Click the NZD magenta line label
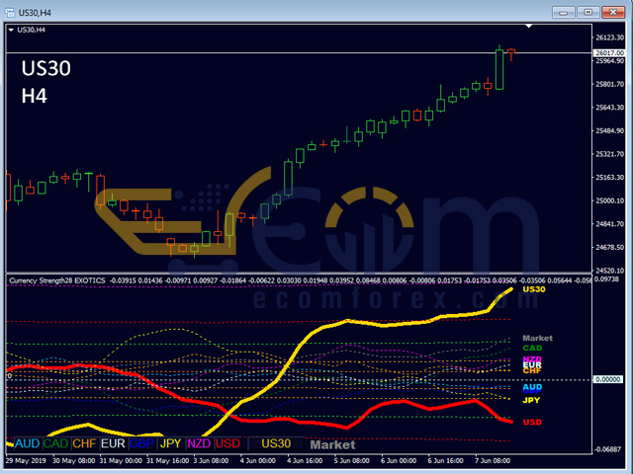Viewport: 633px width, 474px height. click(x=532, y=358)
